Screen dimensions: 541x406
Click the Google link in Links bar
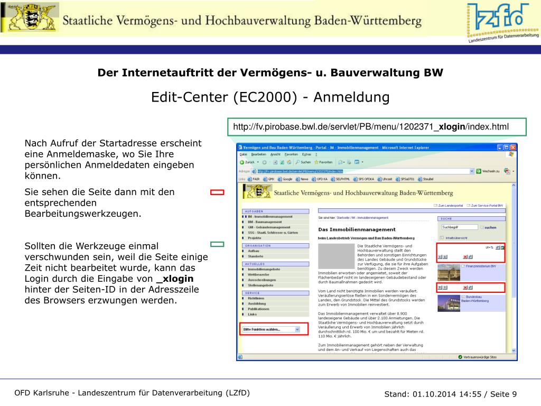pos(287,179)
